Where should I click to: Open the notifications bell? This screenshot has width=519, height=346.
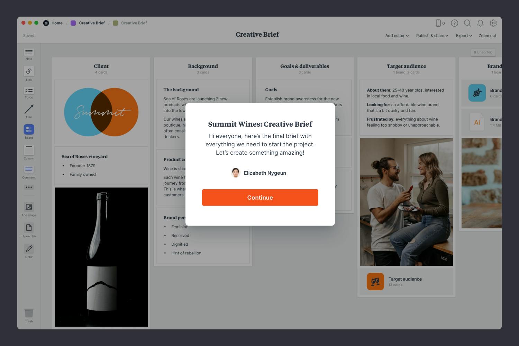(480, 23)
